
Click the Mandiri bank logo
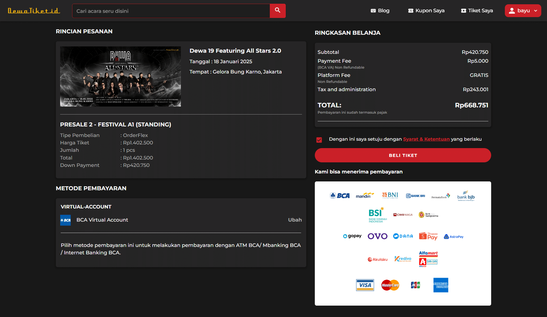pos(365,195)
